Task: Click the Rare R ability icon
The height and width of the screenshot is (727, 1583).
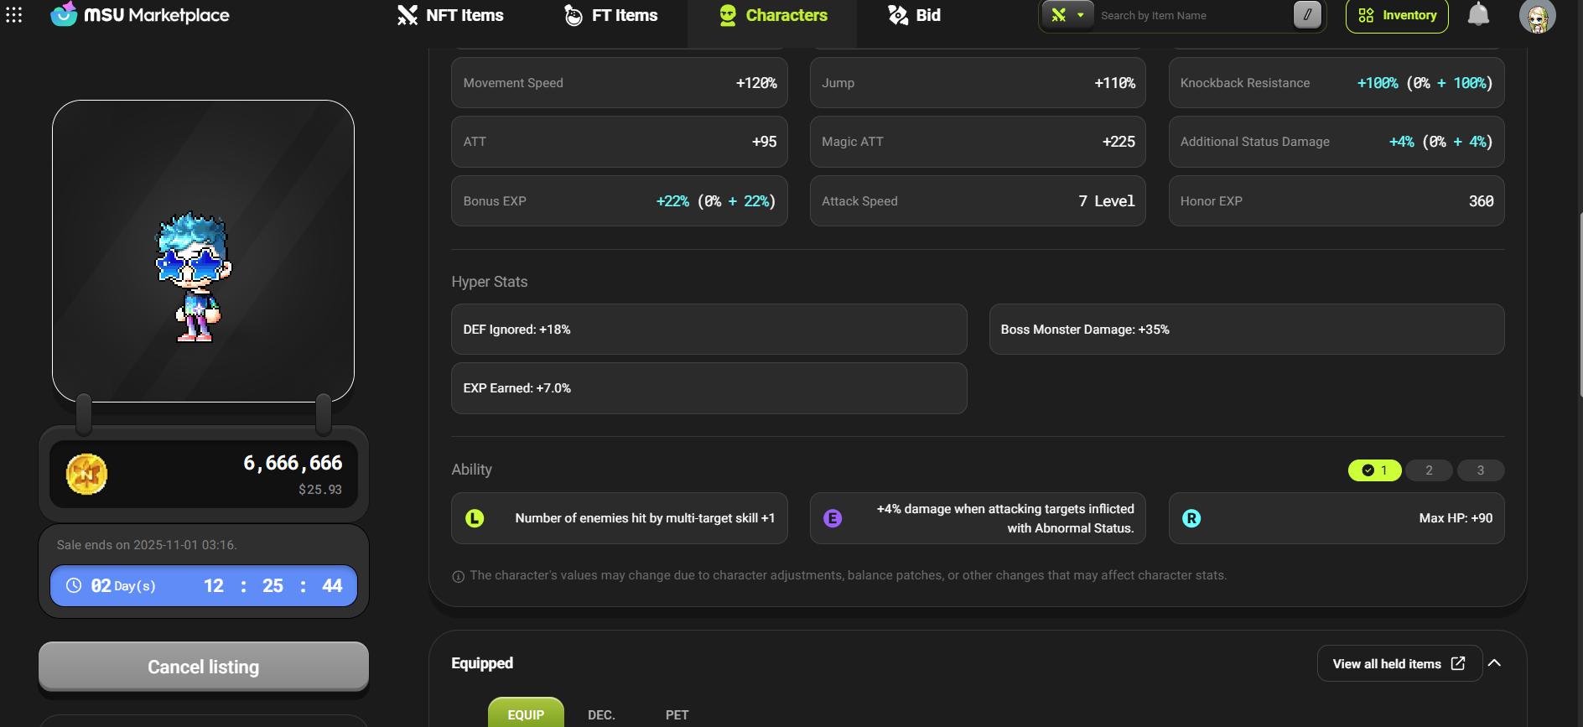Action: pos(1191,518)
